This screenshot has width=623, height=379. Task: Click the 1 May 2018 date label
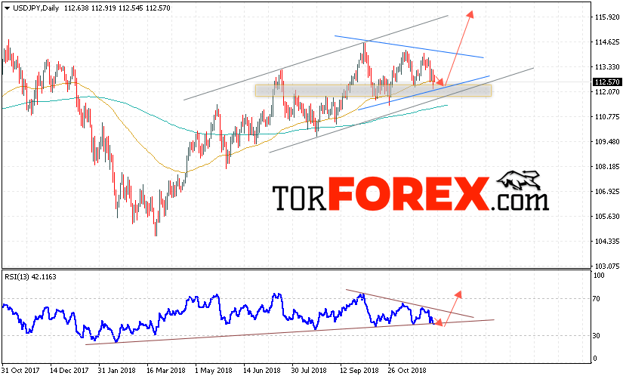[x=214, y=370]
